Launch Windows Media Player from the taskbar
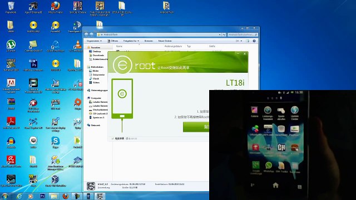Screen dimensions: 356x200 (x=31, y=196)
